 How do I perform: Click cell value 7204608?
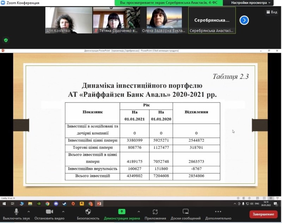(161, 176)
